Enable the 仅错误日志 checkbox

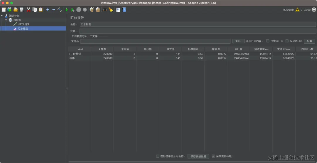[267, 41]
